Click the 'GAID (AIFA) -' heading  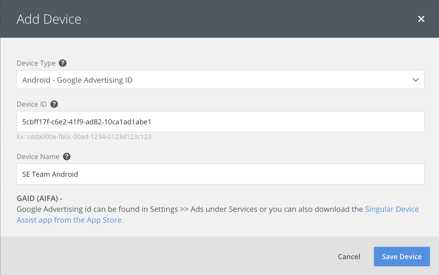(x=39, y=198)
